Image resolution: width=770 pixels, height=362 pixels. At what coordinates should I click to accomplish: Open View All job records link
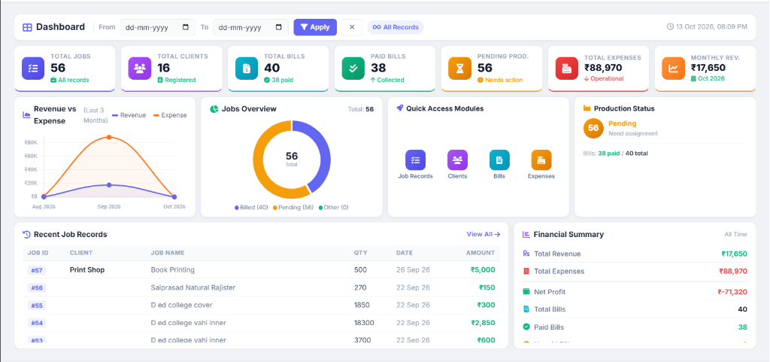pos(484,234)
